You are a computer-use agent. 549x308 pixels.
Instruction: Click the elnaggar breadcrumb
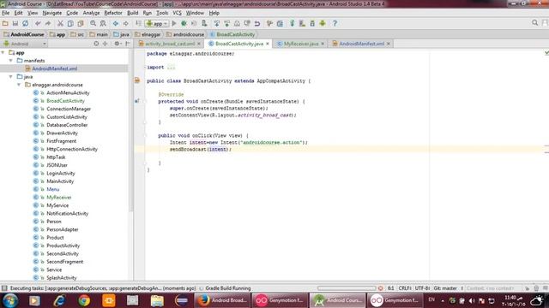[148, 34]
